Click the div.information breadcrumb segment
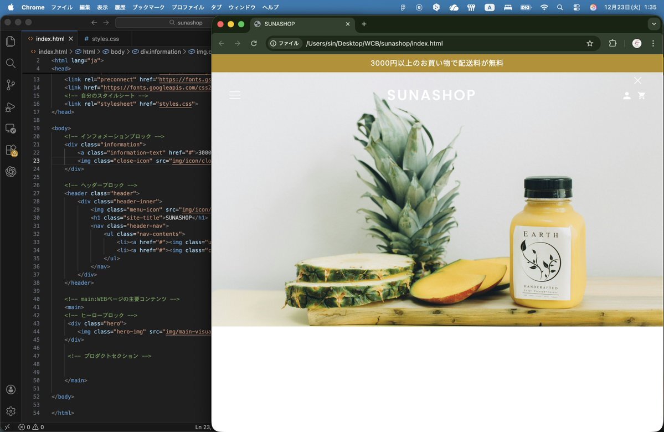Image resolution: width=664 pixels, height=432 pixels. (x=160, y=52)
